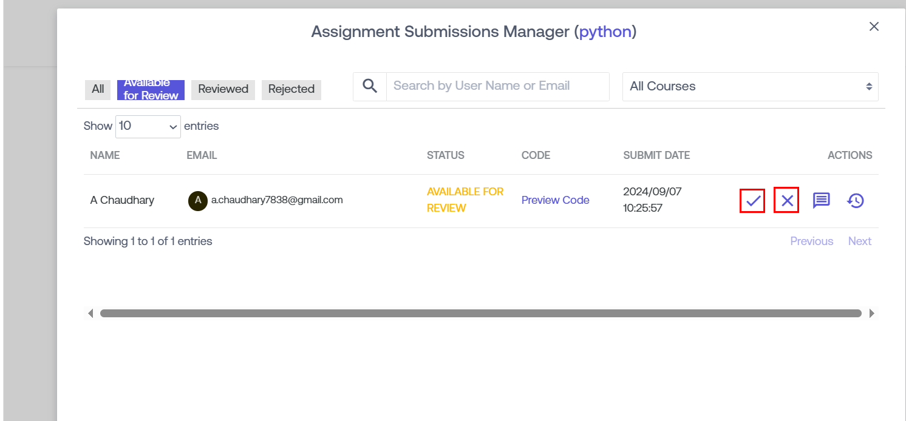The image size is (906, 421).
Task: Click the right arrow of horizontal scrollbar
Action: click(872, 314)
